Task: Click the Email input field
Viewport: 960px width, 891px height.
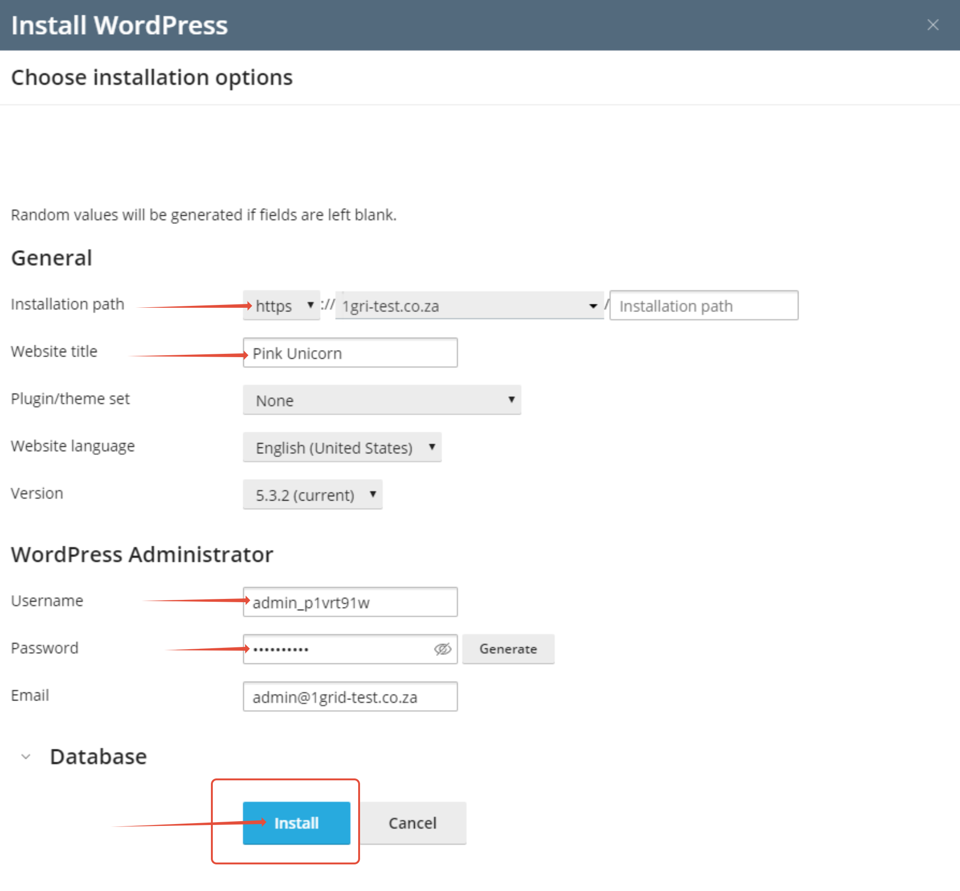Action: click(350, 697)
